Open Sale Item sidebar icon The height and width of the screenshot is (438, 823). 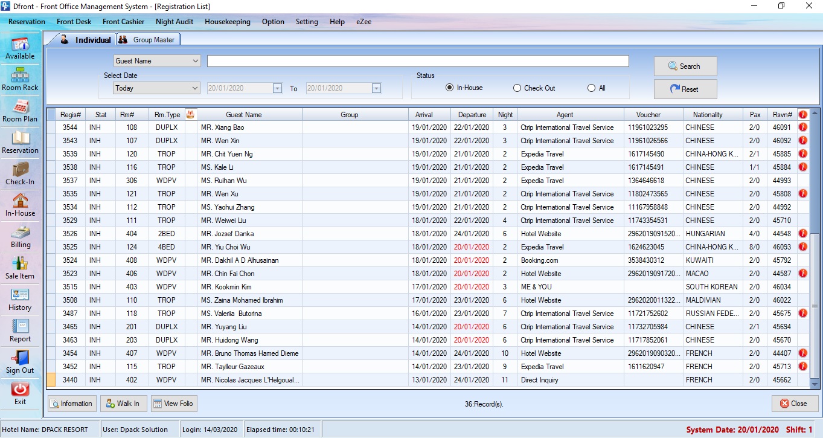point(21,268)
